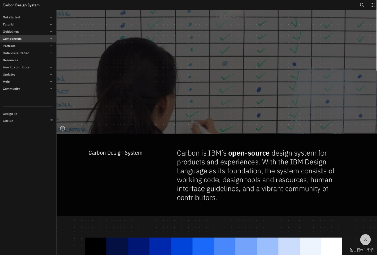Screen dimensions: 377x255
Task: Open Tutorial section in sidebar
Action: click(28, 24)
